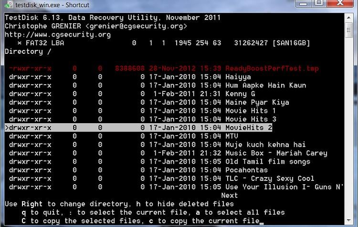The height and width of the screenshot is (227, 358).
Task: Select the 'Movie Hits 3' directory
Action: click(142, 119)
